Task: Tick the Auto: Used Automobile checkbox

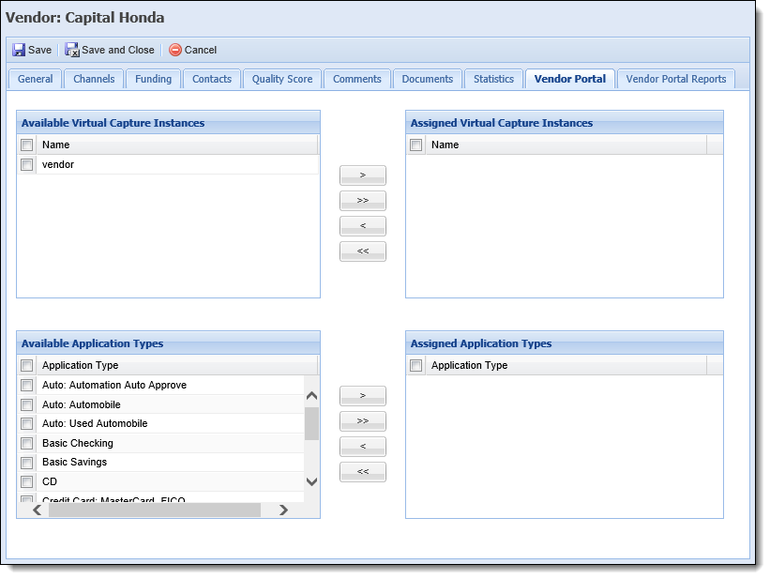Action: pos(27,423)
